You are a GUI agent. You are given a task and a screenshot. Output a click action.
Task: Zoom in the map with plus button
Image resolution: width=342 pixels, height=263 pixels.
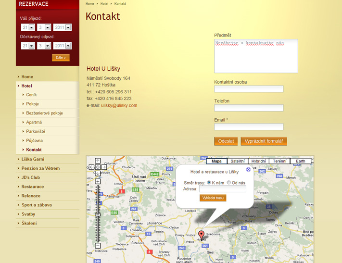click(x=98, y=181)
